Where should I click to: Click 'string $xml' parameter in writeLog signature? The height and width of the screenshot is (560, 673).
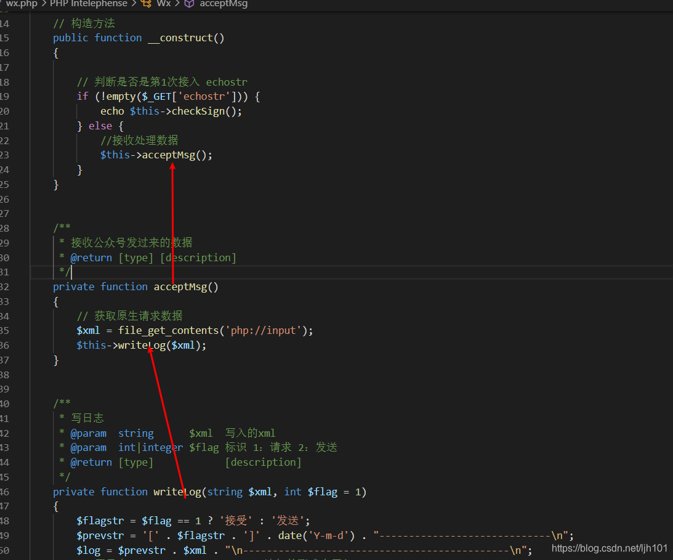[x=240, y=492]
